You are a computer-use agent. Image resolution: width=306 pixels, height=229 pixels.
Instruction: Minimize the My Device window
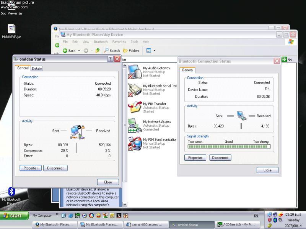(x=279, y=35)
